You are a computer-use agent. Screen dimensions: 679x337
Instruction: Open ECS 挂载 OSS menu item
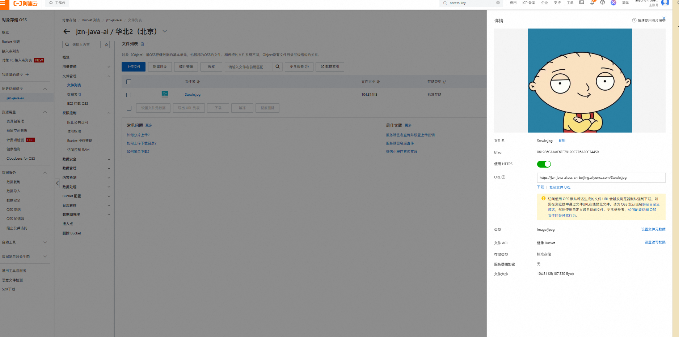pyautogui.click(x=77, y=104)
